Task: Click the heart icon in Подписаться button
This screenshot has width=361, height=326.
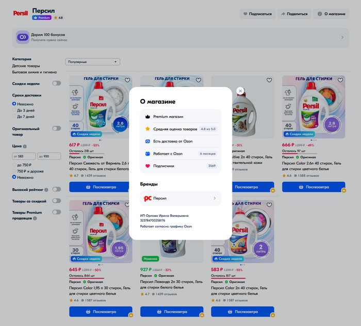Action: [245, 14]
